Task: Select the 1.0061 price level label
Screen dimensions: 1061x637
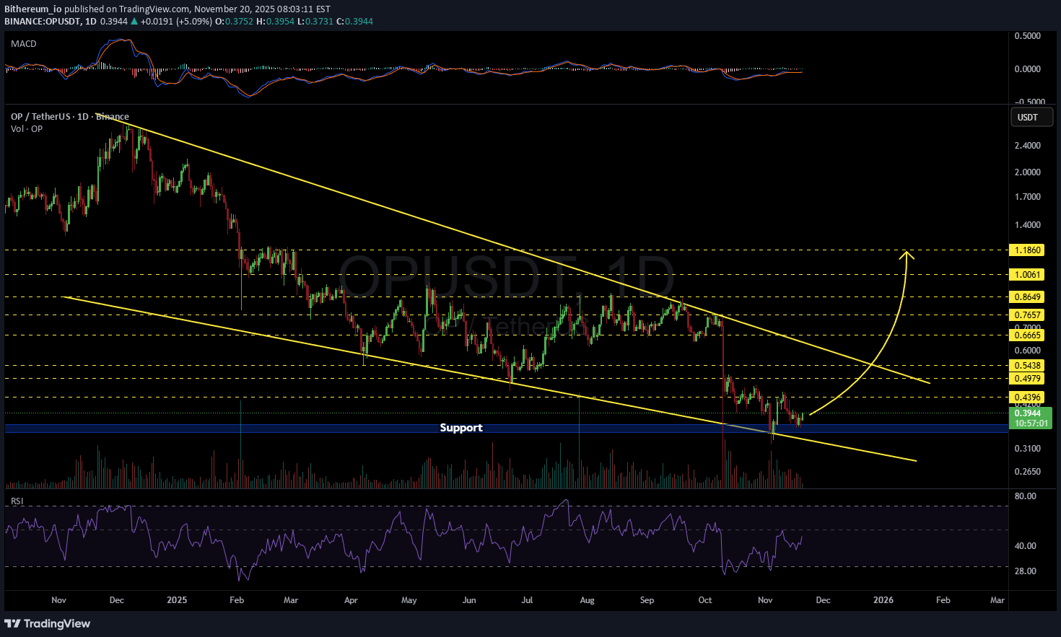Action: (1027, 275)
